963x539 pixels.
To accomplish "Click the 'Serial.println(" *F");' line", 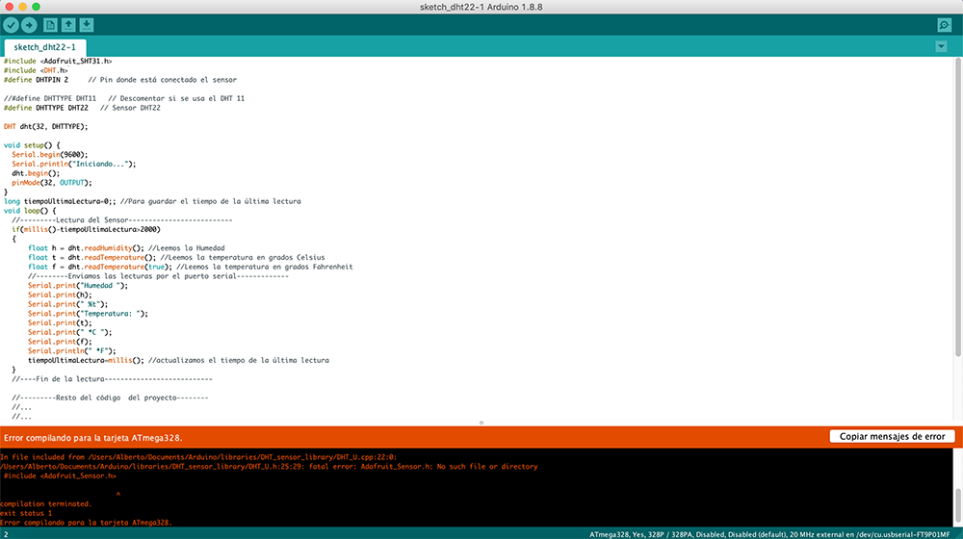I will [x=72, y=351].
